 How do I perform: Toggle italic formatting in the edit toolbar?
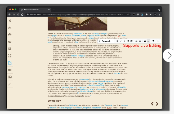coord(121,41)
